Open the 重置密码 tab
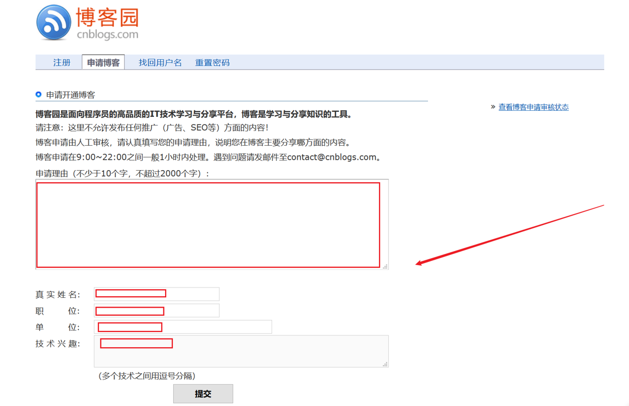 (212, 63)
